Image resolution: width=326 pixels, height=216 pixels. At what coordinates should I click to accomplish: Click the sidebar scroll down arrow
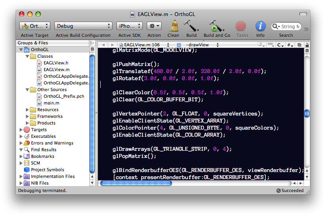[92, 183]
